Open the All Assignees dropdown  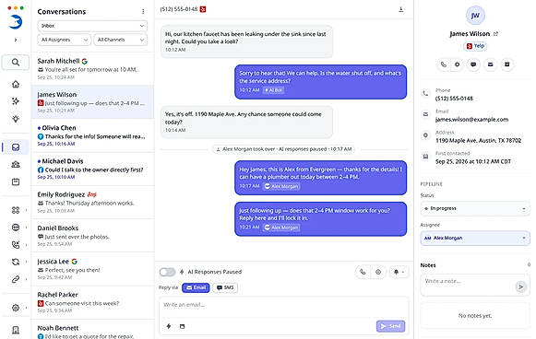(65, 40)
